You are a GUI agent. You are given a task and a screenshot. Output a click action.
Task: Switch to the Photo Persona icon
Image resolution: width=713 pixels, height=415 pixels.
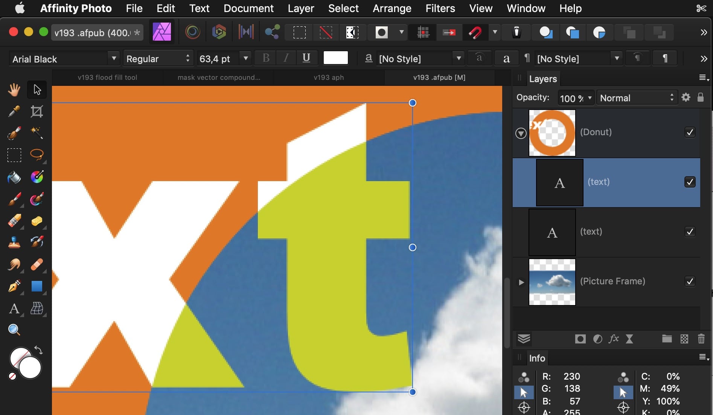coord(162,32)
